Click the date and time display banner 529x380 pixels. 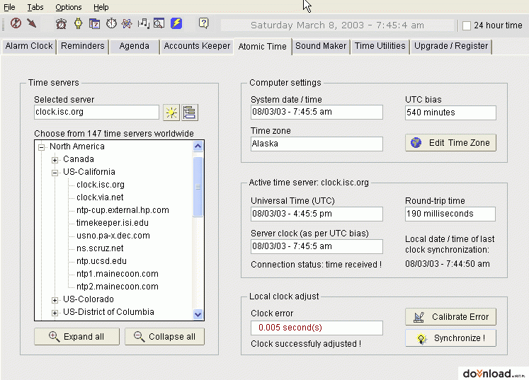click(x=337, y=25)
